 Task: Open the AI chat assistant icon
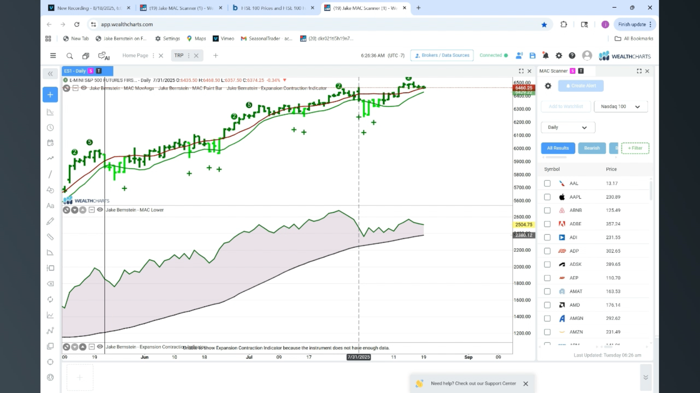point(104,56)
